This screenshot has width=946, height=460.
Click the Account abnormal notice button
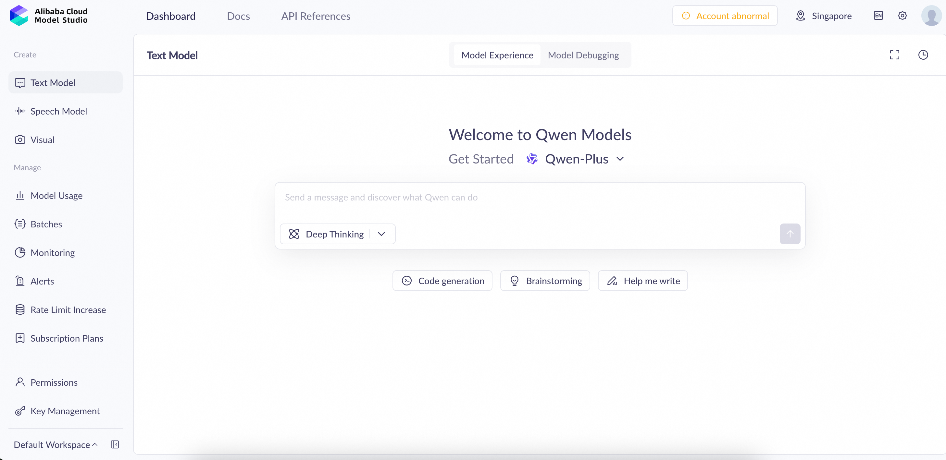tap(725, 16)
